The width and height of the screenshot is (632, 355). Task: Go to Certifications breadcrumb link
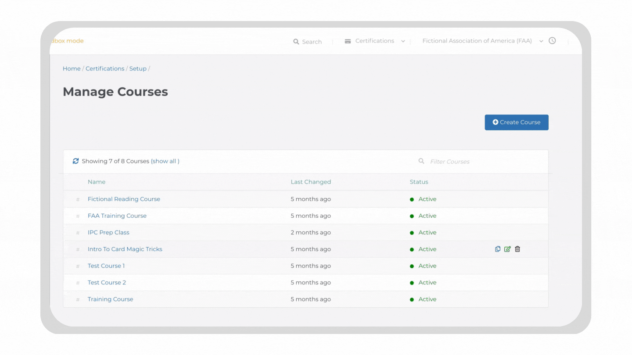coord(105,68)
